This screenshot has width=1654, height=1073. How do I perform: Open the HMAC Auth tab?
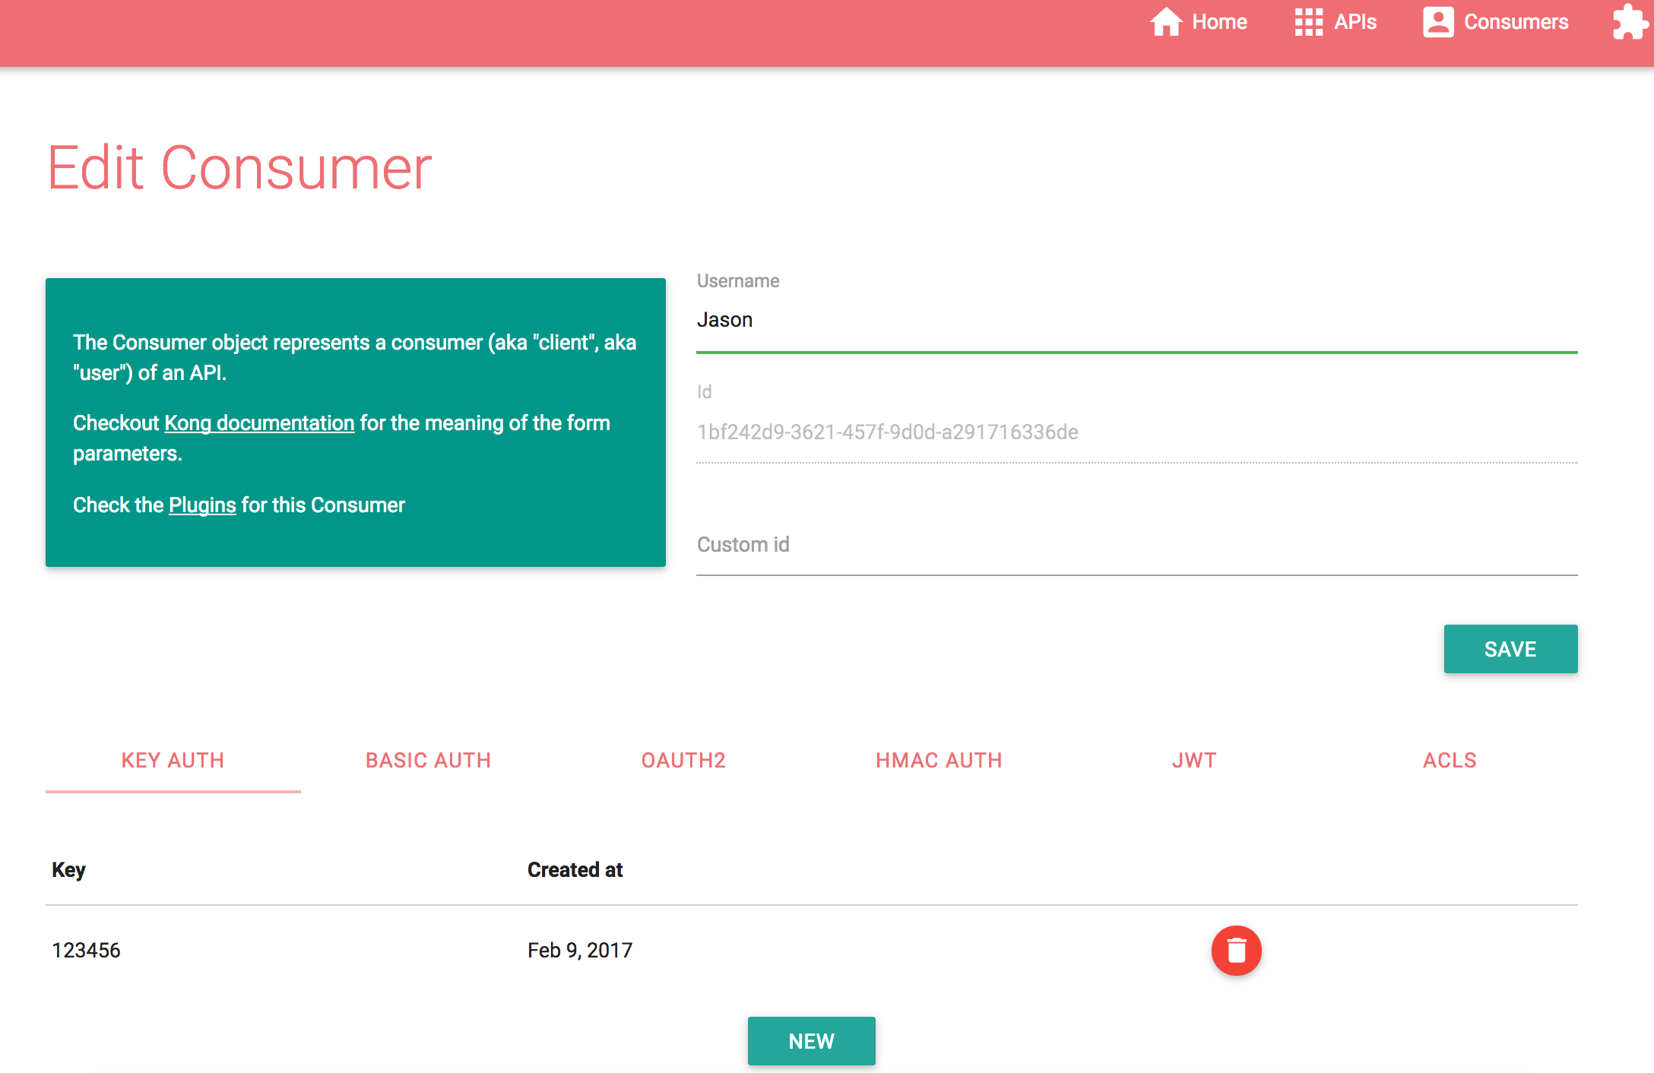(939, 760)
